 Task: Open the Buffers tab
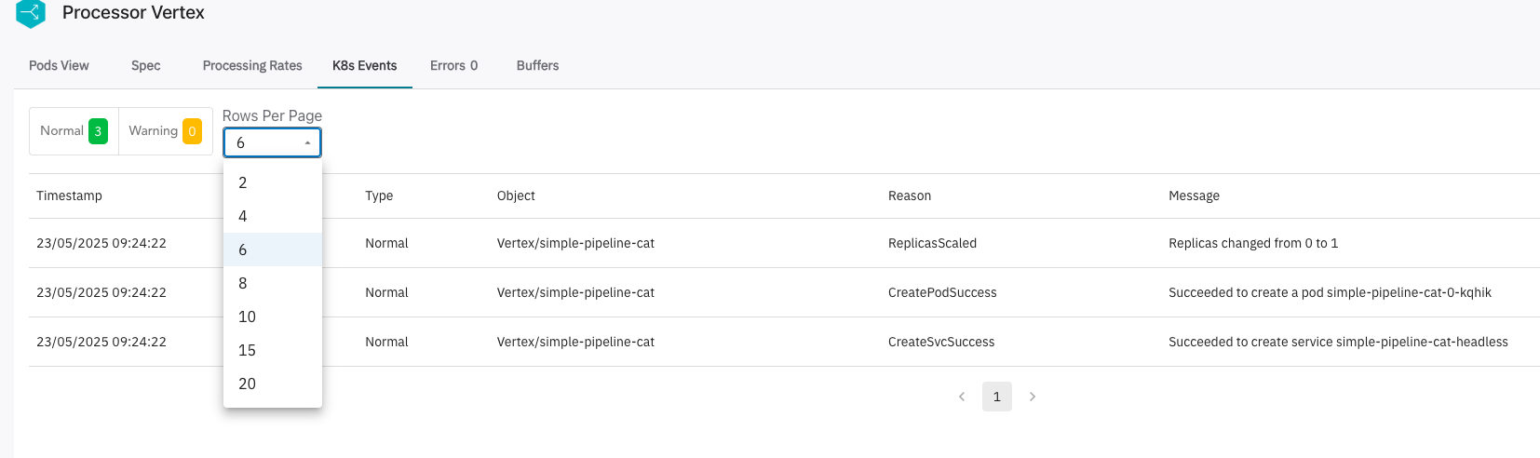coord(537,65)
